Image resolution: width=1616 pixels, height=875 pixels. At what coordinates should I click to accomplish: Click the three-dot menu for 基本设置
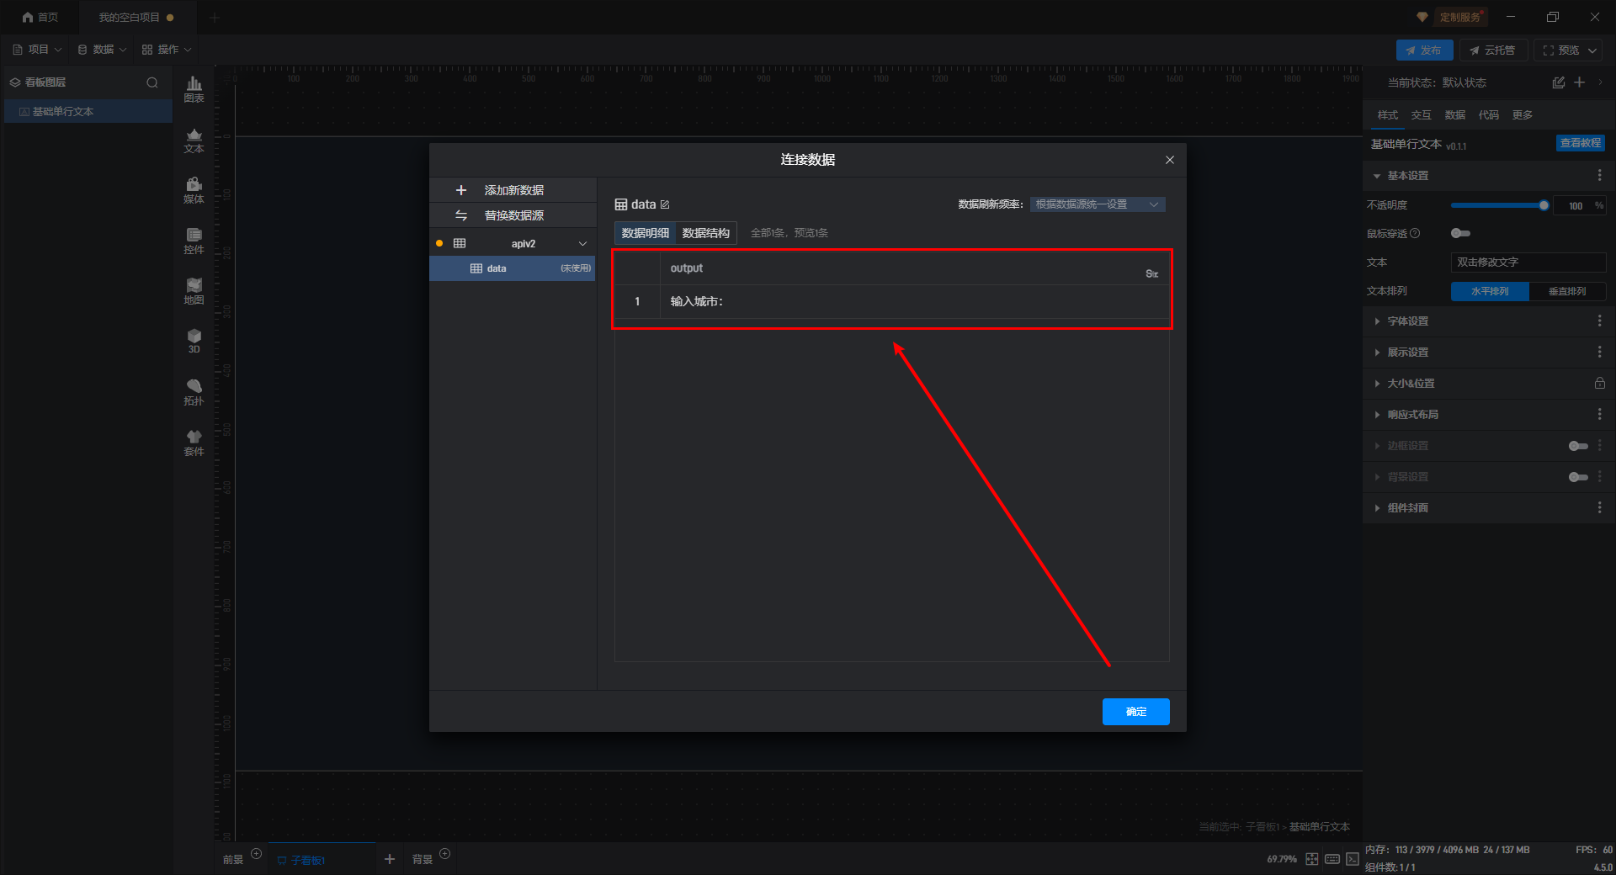coord(1599,175)
